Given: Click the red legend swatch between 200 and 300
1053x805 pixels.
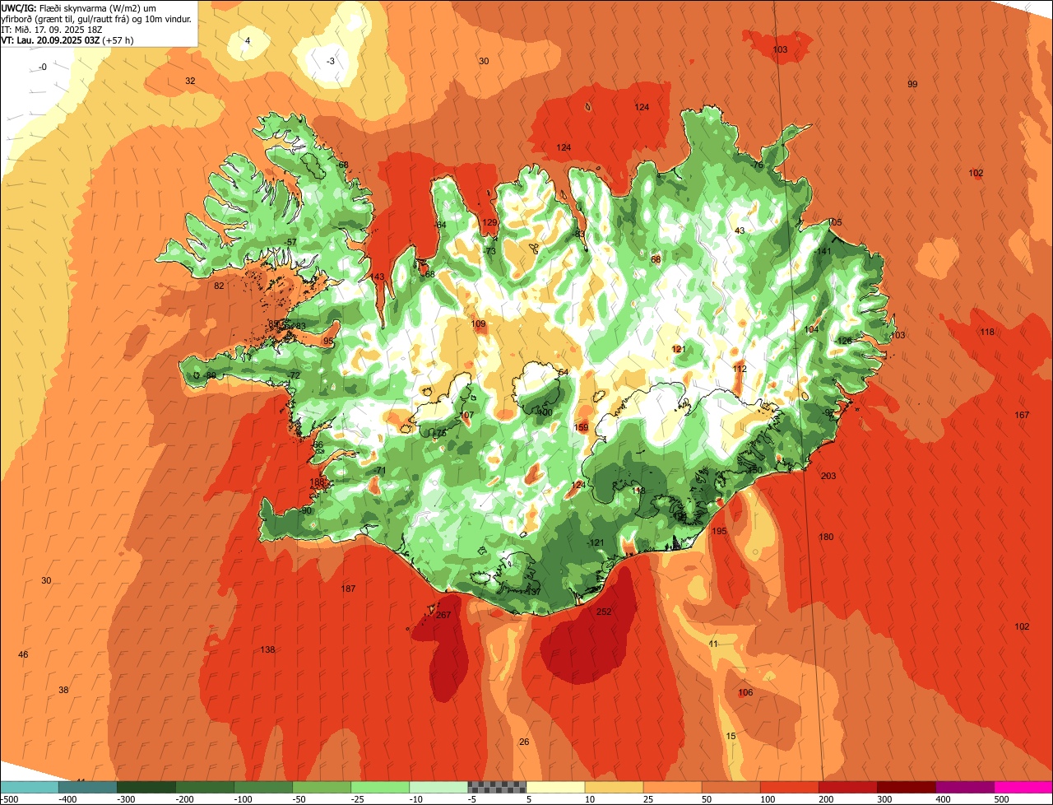Looking at the screenshot, I should (x=847, y=787).
